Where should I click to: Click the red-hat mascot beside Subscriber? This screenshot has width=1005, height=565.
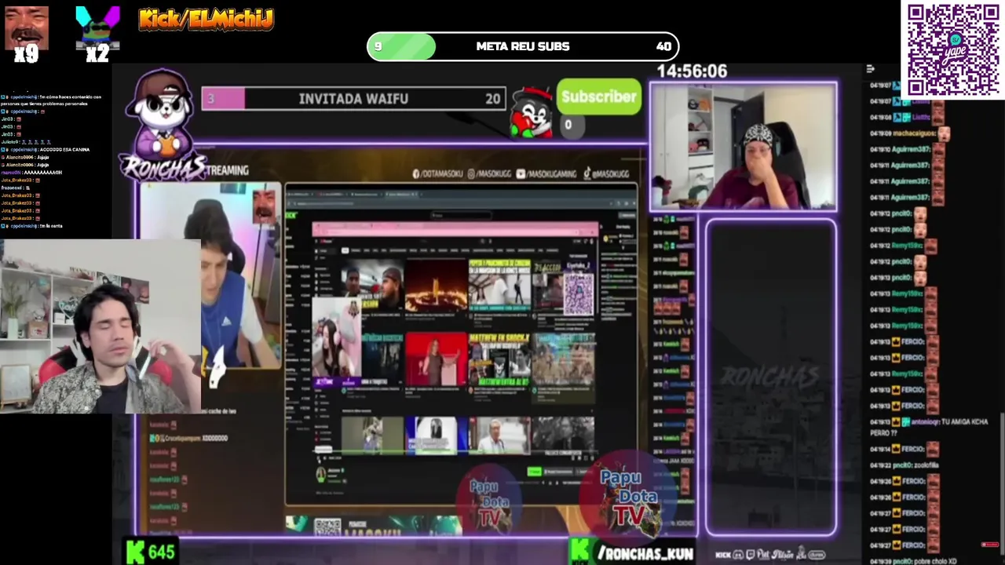click(x=531, y=112)
